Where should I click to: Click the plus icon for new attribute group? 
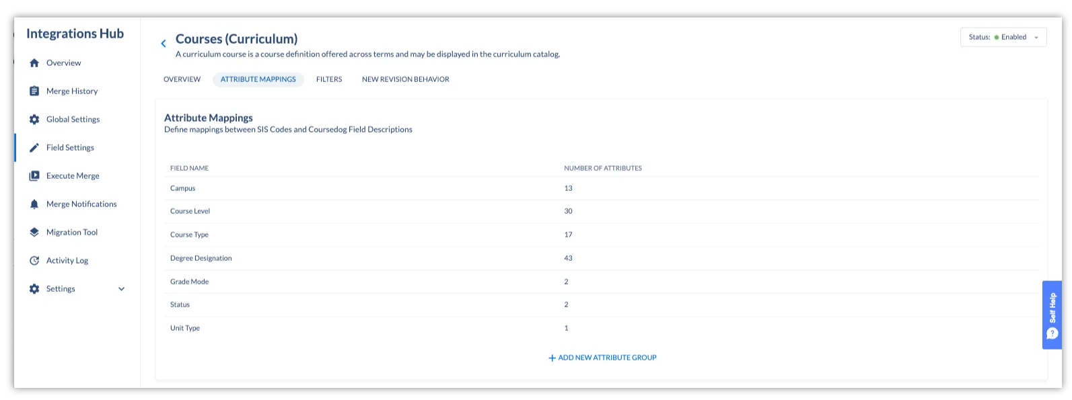[552, 358]
